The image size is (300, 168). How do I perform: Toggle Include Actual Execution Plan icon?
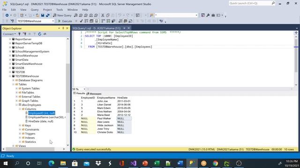point(103,21)
